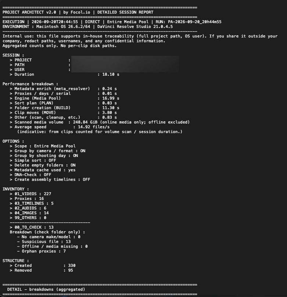Click the DETAIL – breakdowns (aggregated) heading

[46, 289]
